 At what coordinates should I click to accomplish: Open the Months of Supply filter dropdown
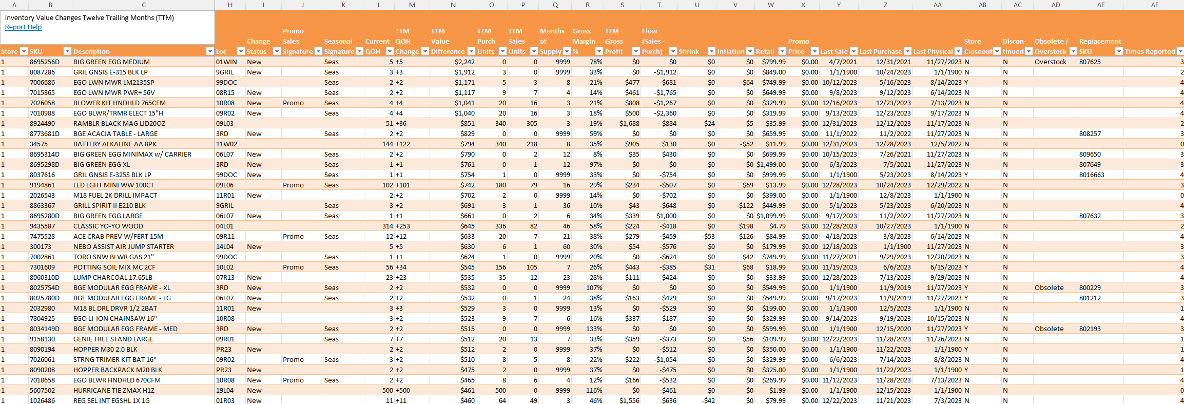(567, 51)
